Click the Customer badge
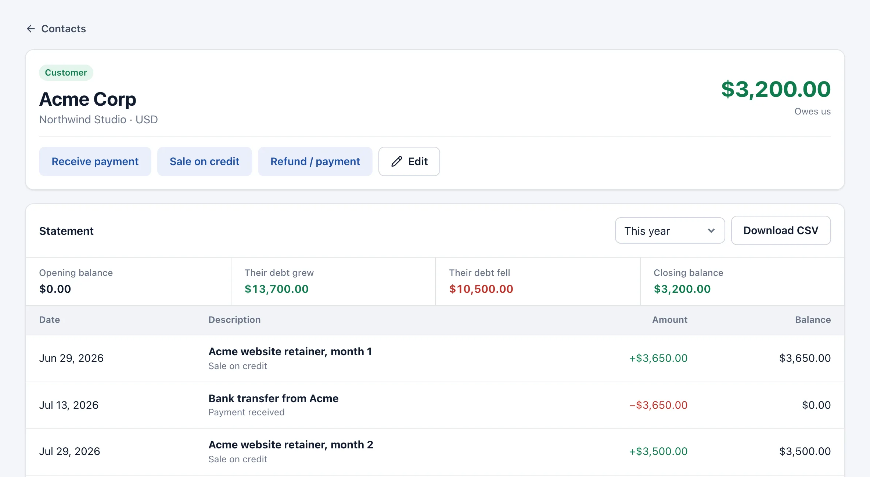The image size is (870, 477). [66, 73]
